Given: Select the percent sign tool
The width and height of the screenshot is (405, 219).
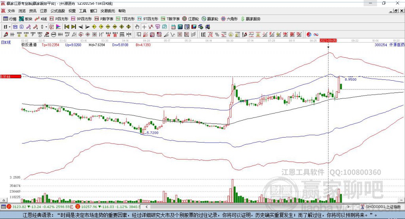Looking at the screenshot, I should [x=217, y=34].
